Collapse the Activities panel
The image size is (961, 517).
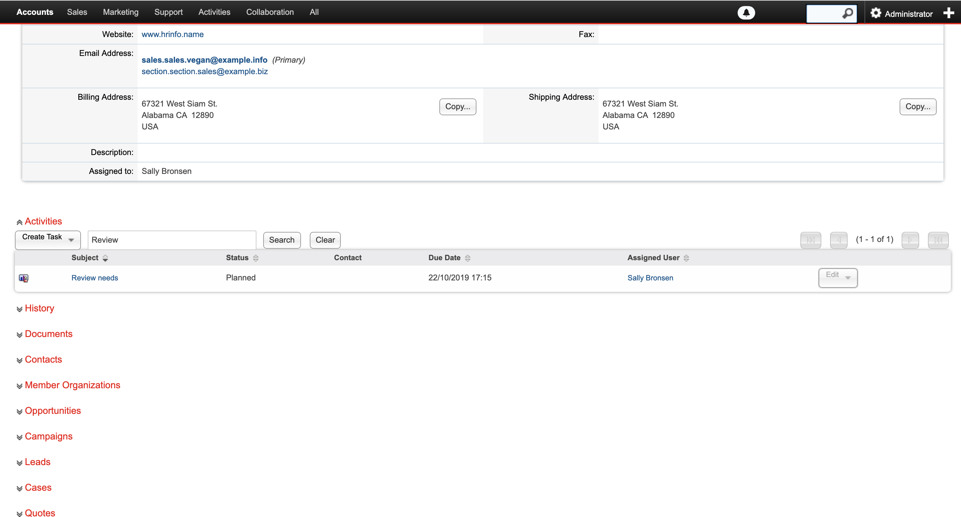(x=19, y=221)
